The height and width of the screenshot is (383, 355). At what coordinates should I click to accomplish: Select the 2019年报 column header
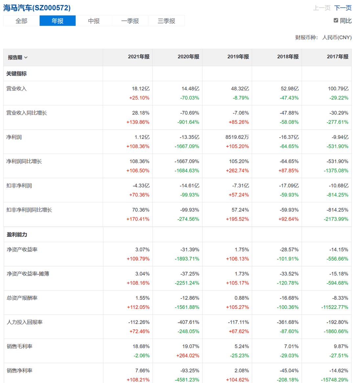(238, 57)
